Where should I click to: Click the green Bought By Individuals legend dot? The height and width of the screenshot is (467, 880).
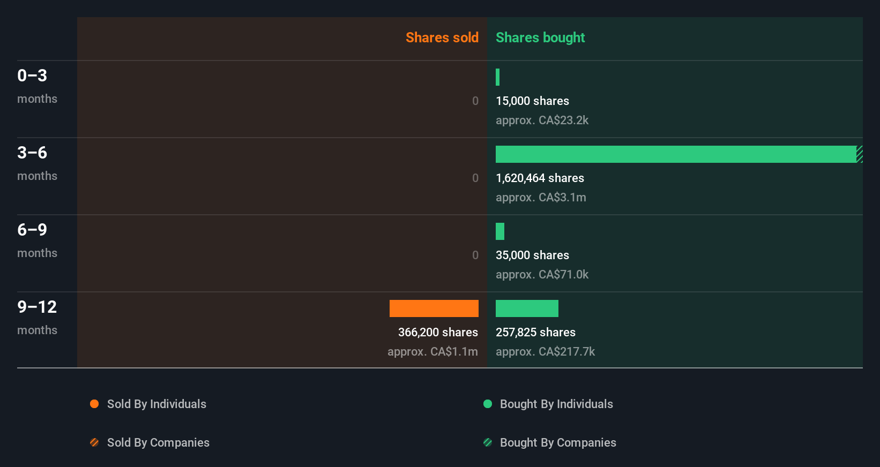[x=488, y=404]
